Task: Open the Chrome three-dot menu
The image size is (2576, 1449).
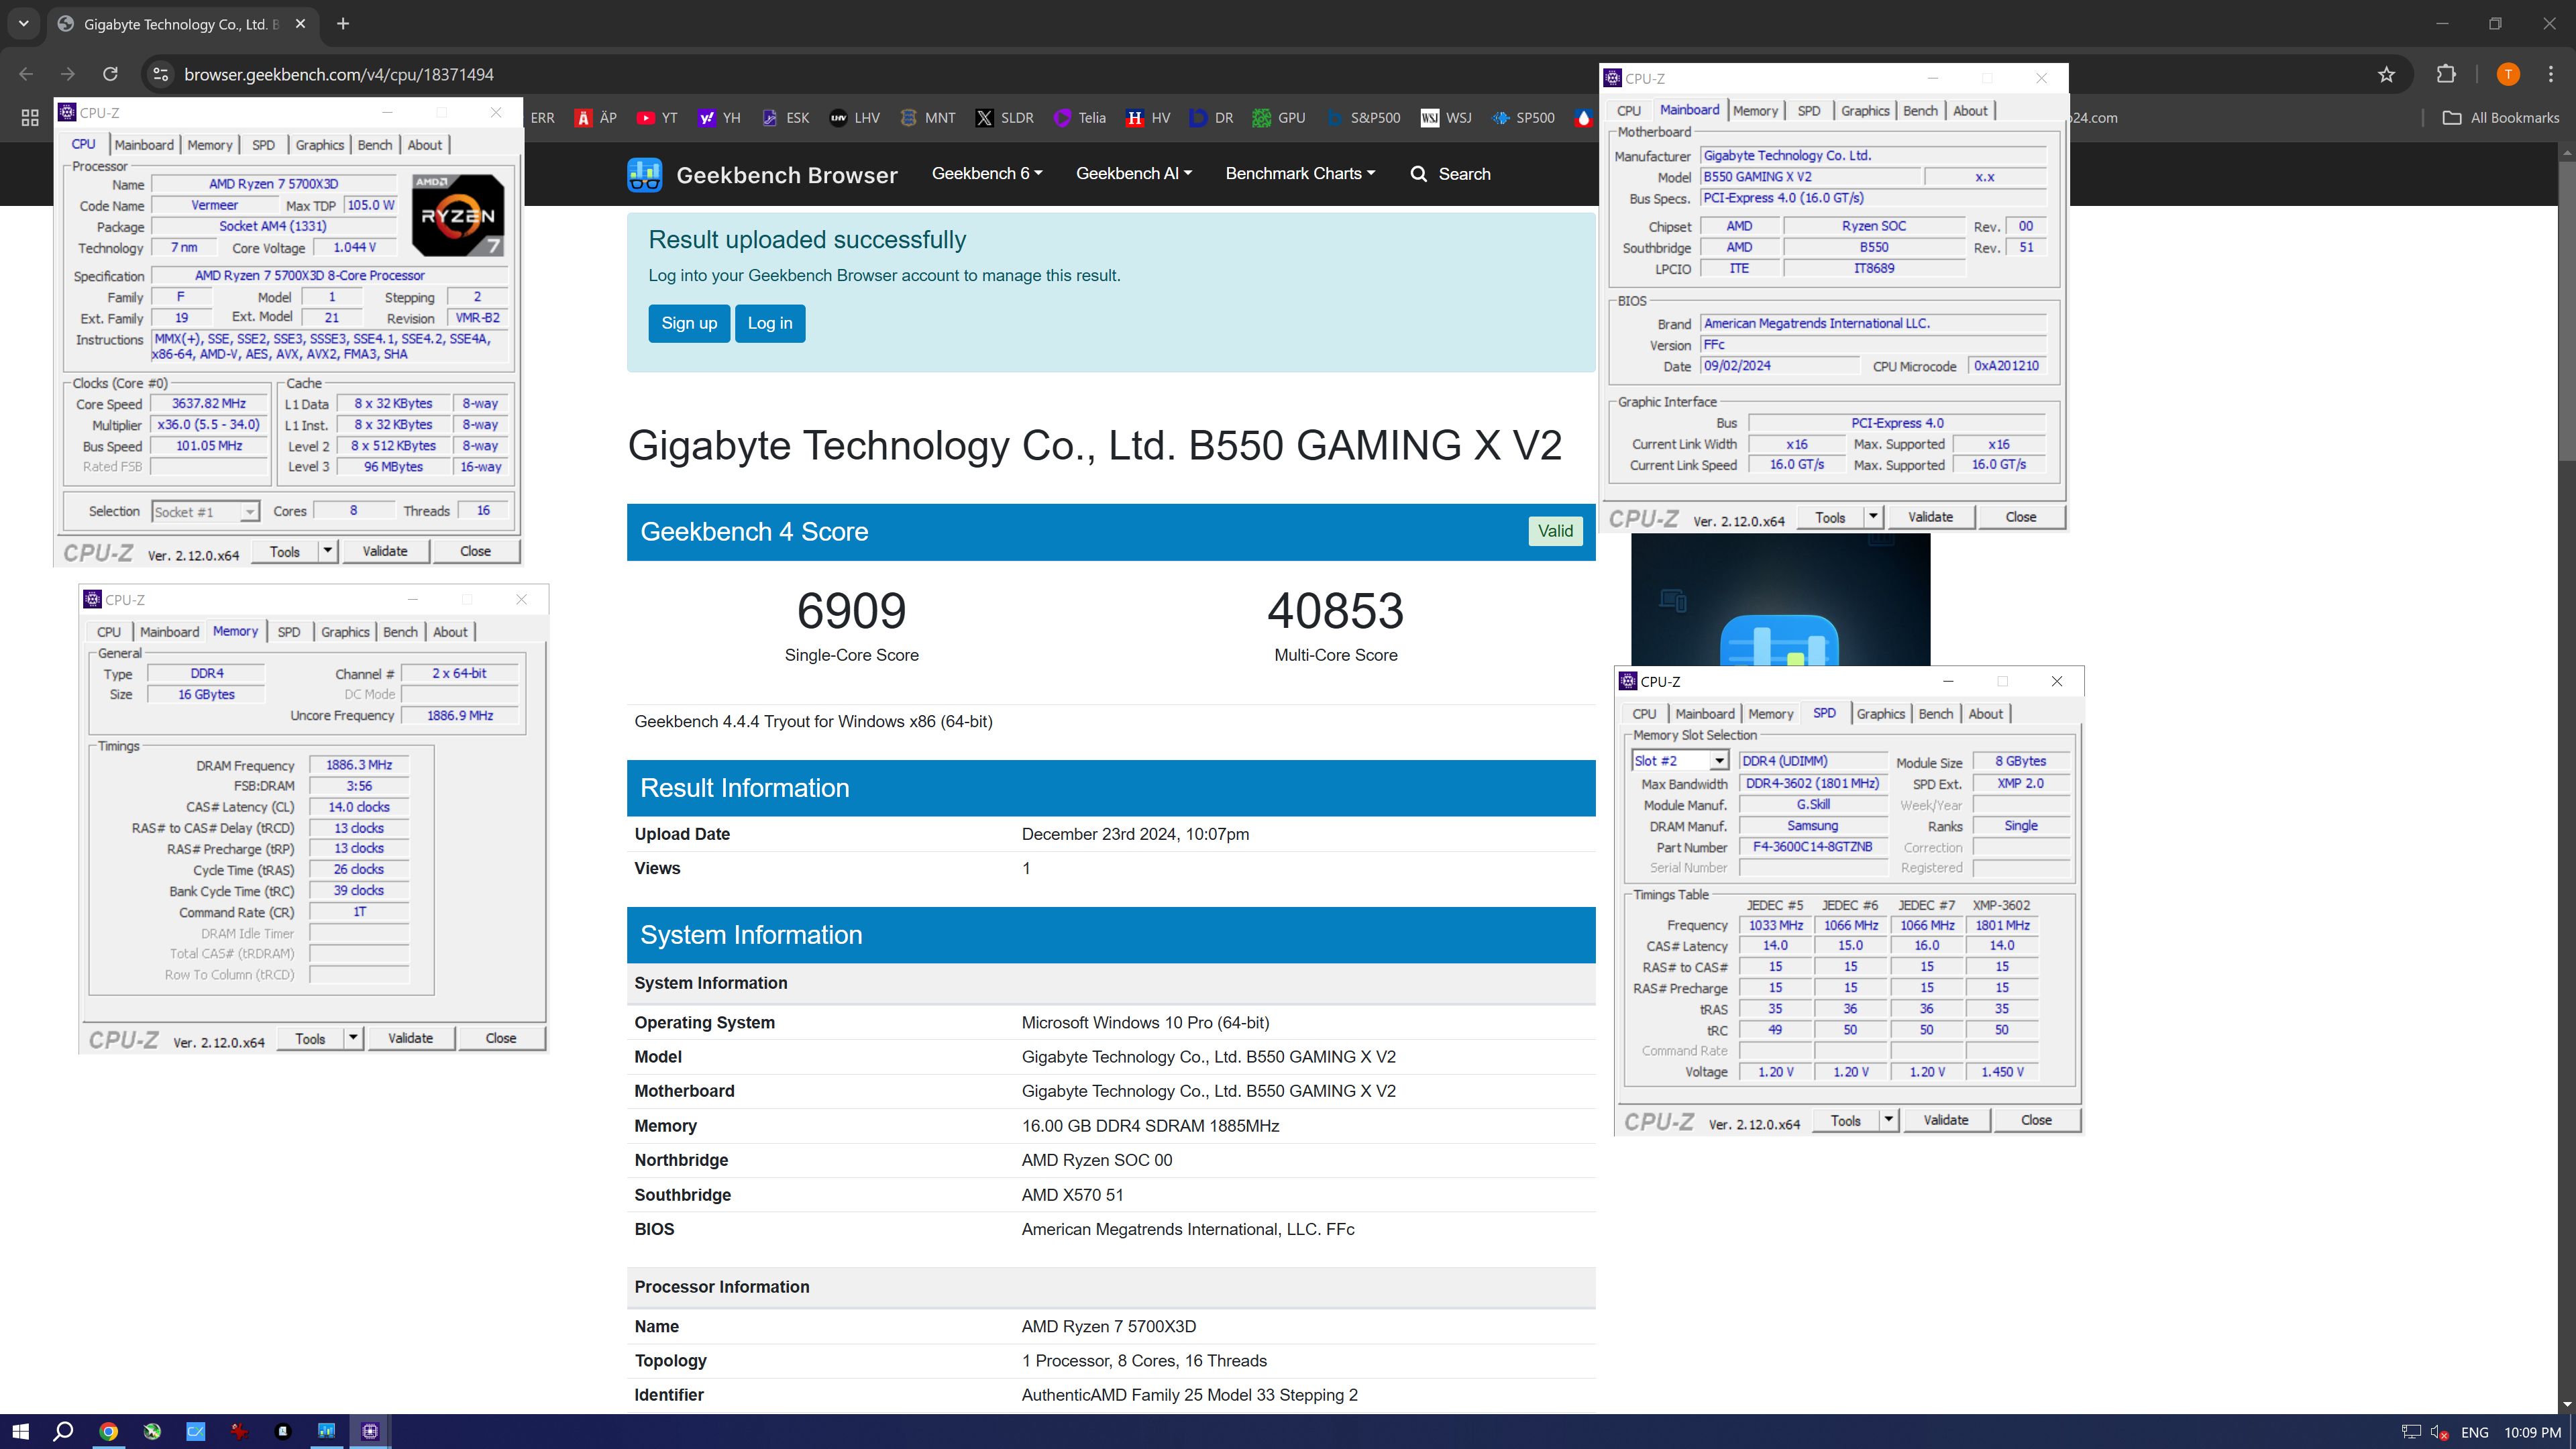Action: pyautogui.click(x=2551, y=74)
